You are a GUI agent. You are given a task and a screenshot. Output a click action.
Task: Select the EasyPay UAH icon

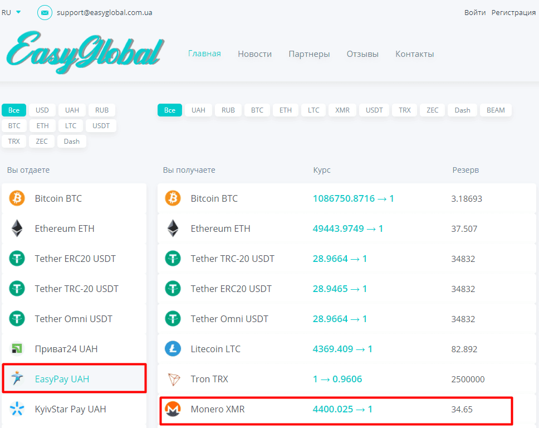tap(17, 378)
